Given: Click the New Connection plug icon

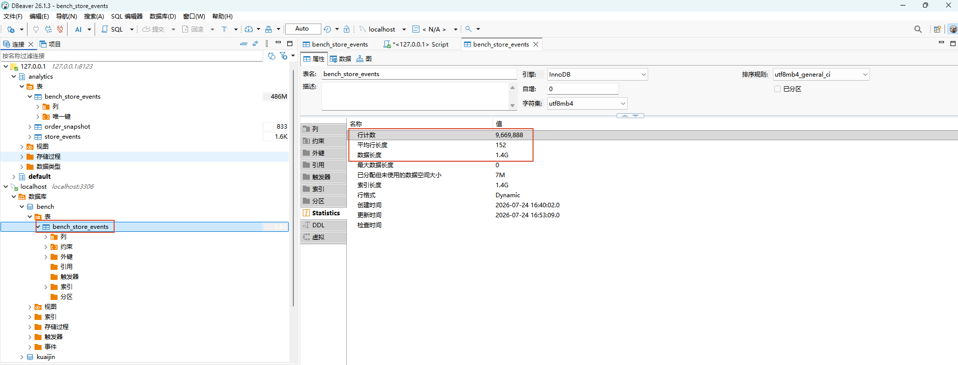Looking at the screenshot, I should click(11, 29).
